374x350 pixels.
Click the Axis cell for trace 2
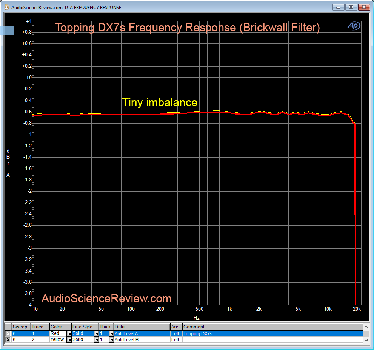coord(177,339)
